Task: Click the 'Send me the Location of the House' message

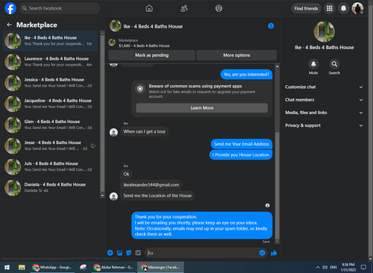Action: coord(157,195)
